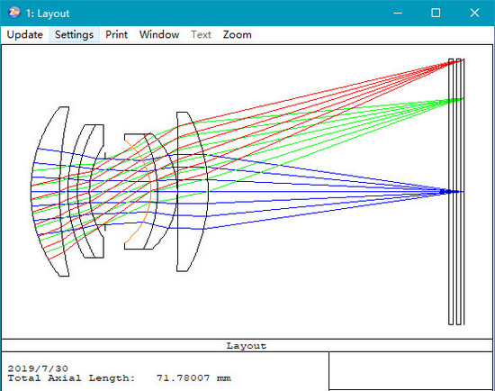The height and width of the screenshot is (391, 495).
Task: Minimize the Layout window
Action: [398, 13]
